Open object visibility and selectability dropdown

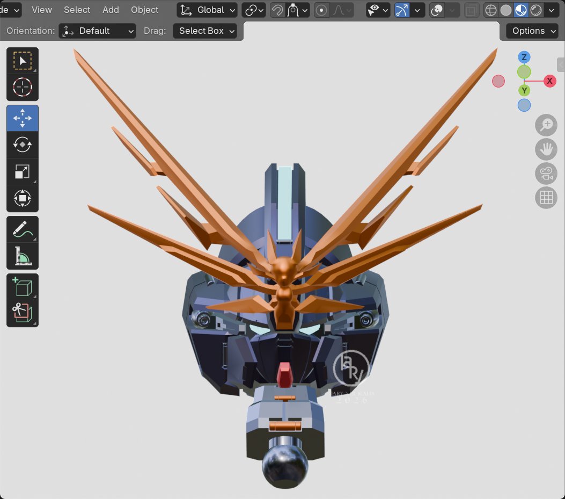377,10
